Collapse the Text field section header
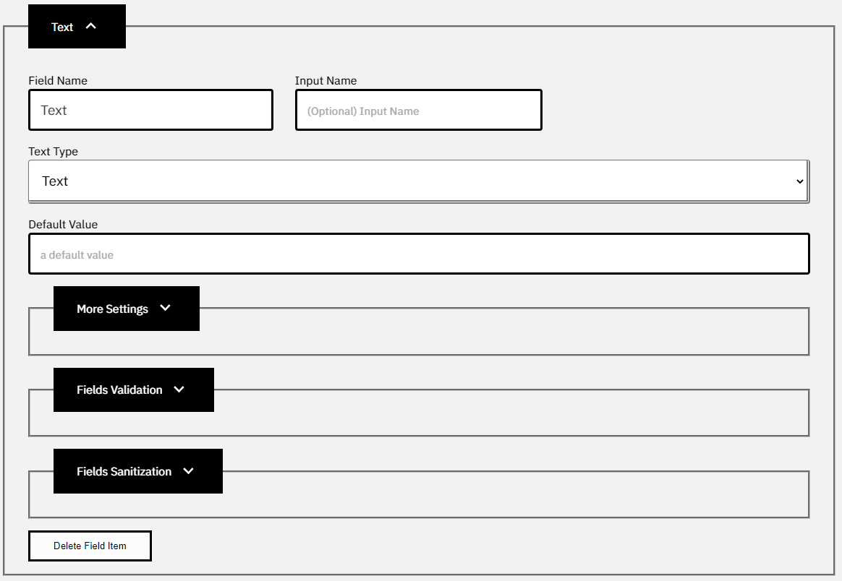This screenshot has width=842, height=581. pyautogui.click(x=77, y=26)
